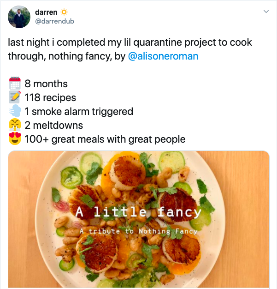Image resolution: width=277 pixels, height=289 pixels.
Task: Click the '8 months' text line
Action: click(x=46, y=84)
